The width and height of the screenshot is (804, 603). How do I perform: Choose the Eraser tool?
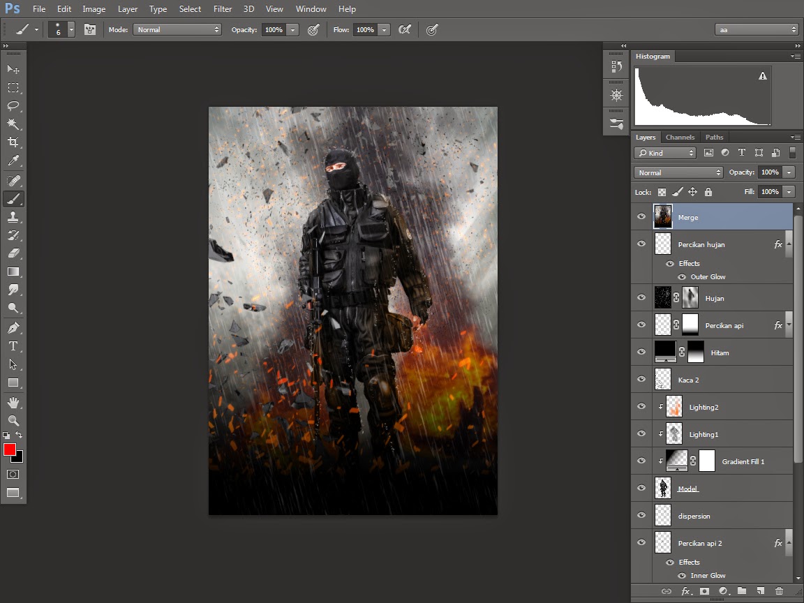click(13, 253)
